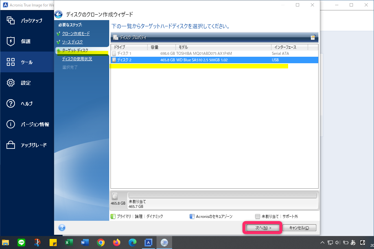Open the アップグレード bag section

27,145
